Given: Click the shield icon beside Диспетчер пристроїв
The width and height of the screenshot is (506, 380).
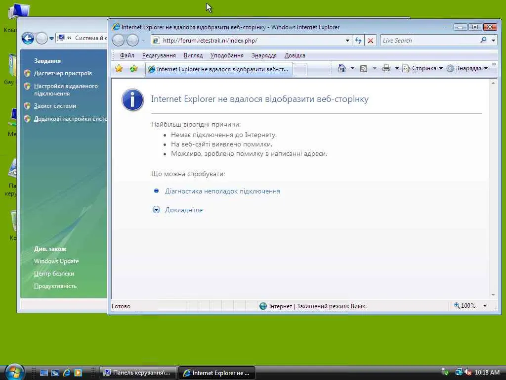Looking at the screenshot, I should coord(27,73).
